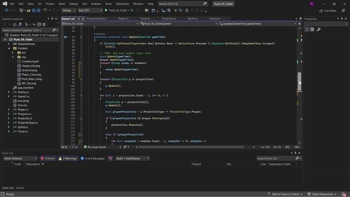Select Program.cs in Solution Explorer
The width and height of the screenshot is (350, 197).
click(24, 114)
